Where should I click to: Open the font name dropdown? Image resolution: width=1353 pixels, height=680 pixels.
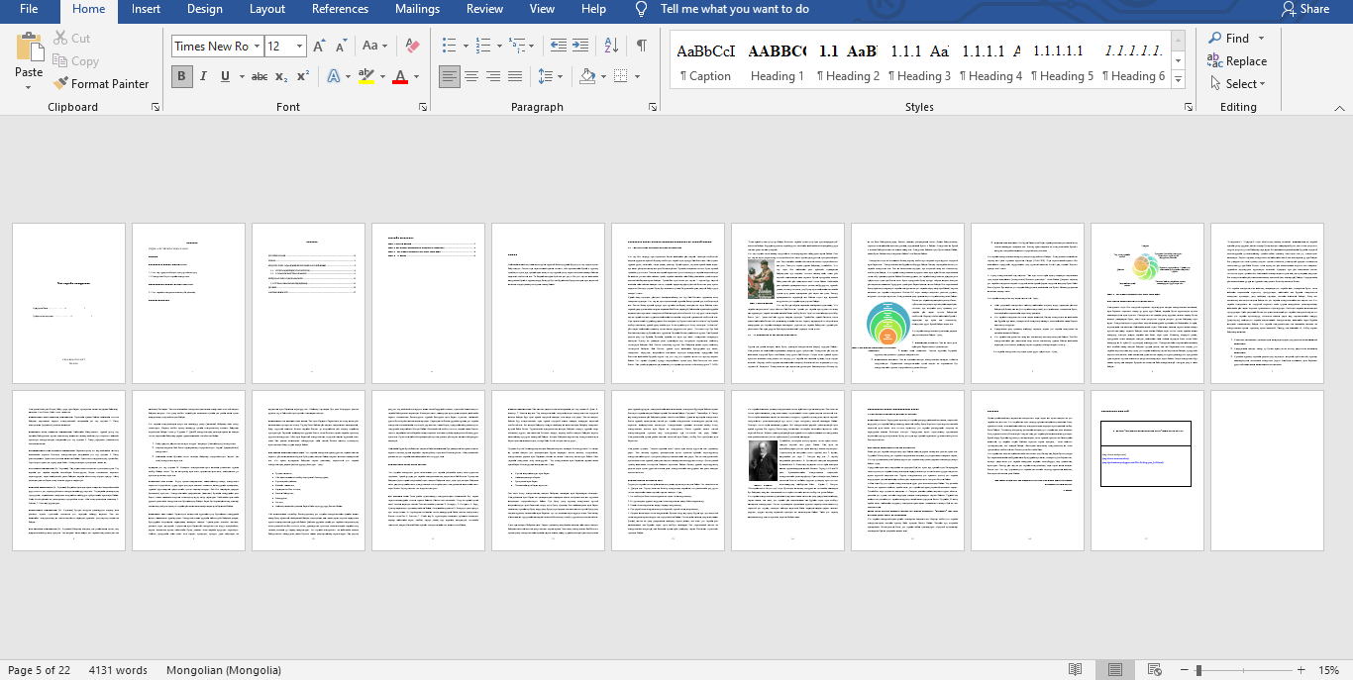coord(258,46)
